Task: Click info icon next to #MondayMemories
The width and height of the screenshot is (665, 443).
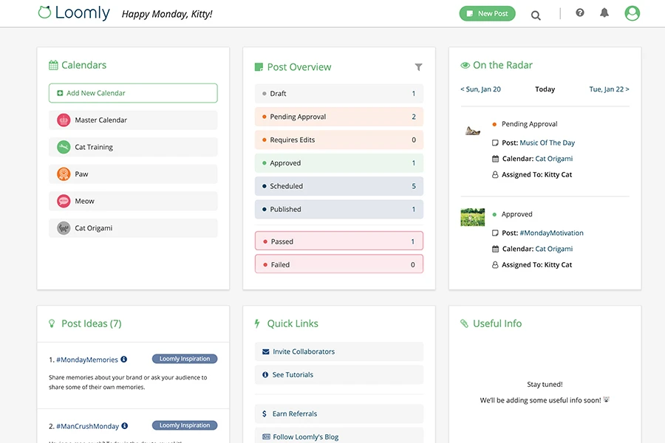Action: [124, 360]
